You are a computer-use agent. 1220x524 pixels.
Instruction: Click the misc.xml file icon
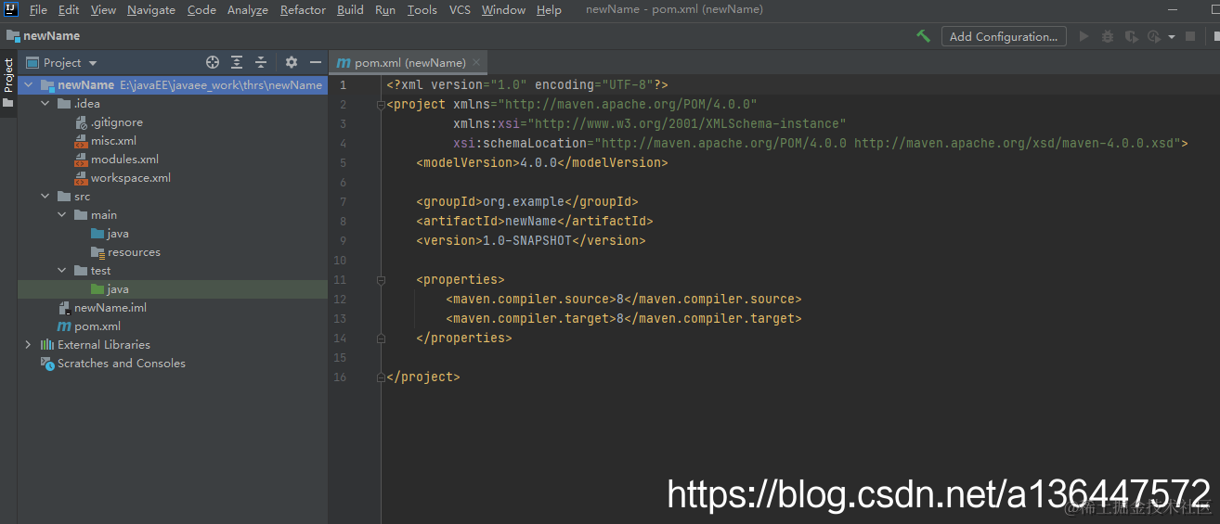[82, 141]
